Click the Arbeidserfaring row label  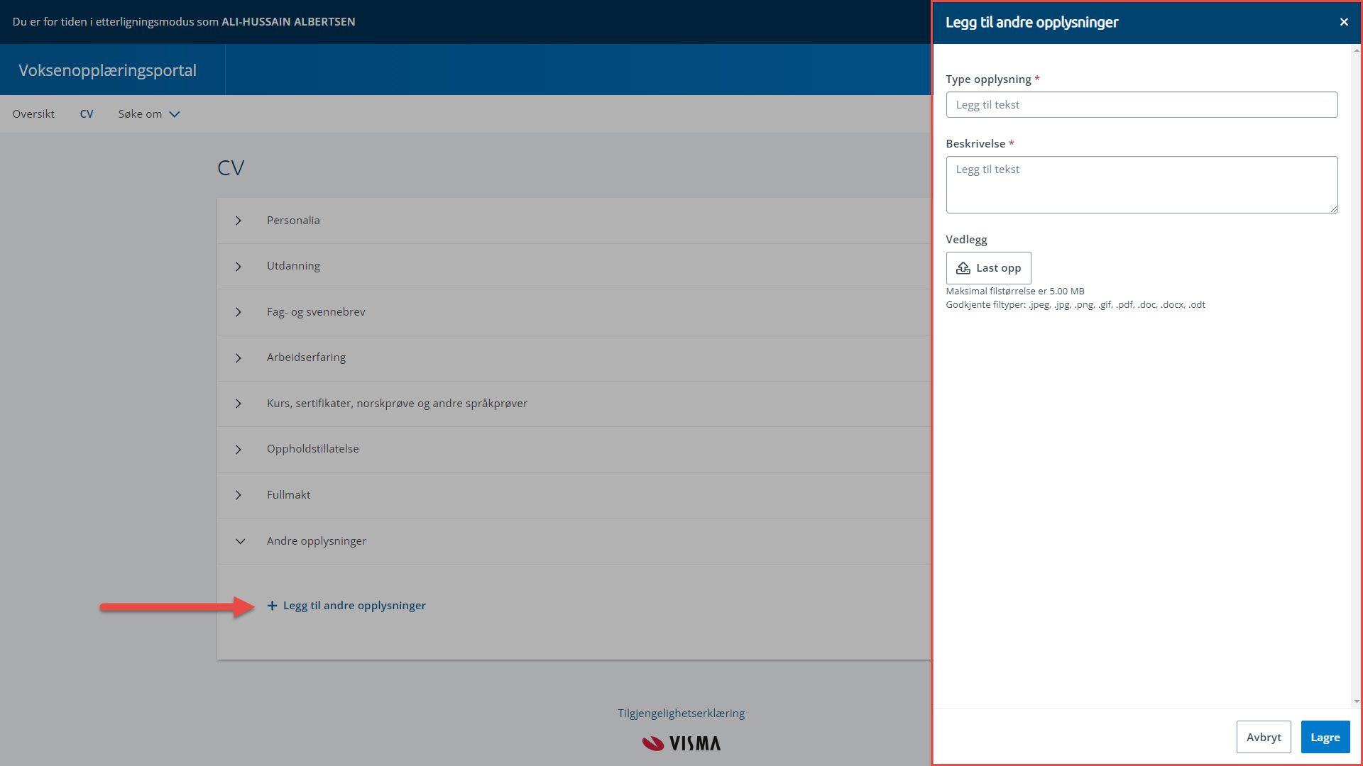306,357
